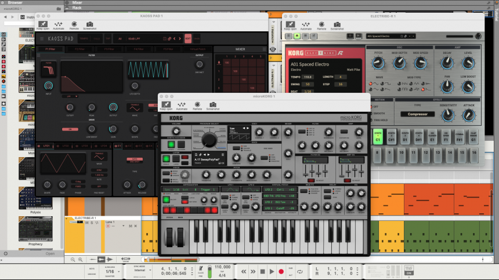Click song position stepper arrows in transport

(192, 271)
